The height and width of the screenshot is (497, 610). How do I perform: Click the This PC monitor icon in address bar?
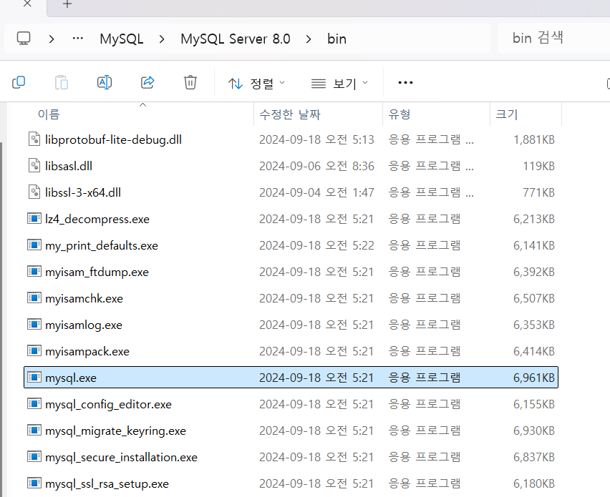coord(24,39)
